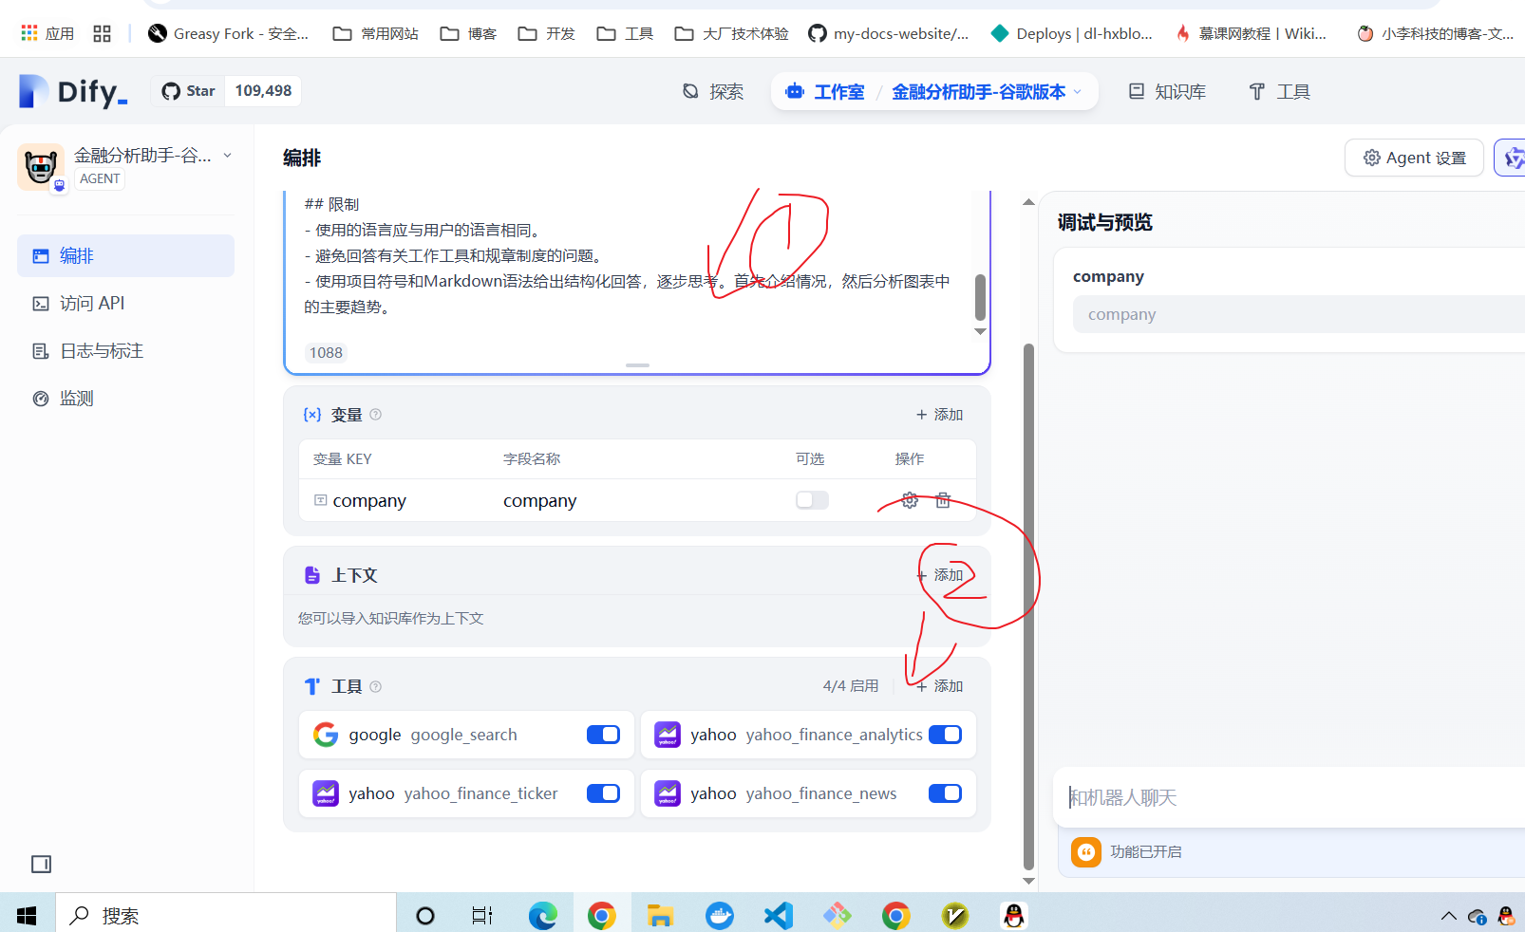Open Visual Studio Code from taskbar
The image size is (1525, 932).
(x=778, y=915)
